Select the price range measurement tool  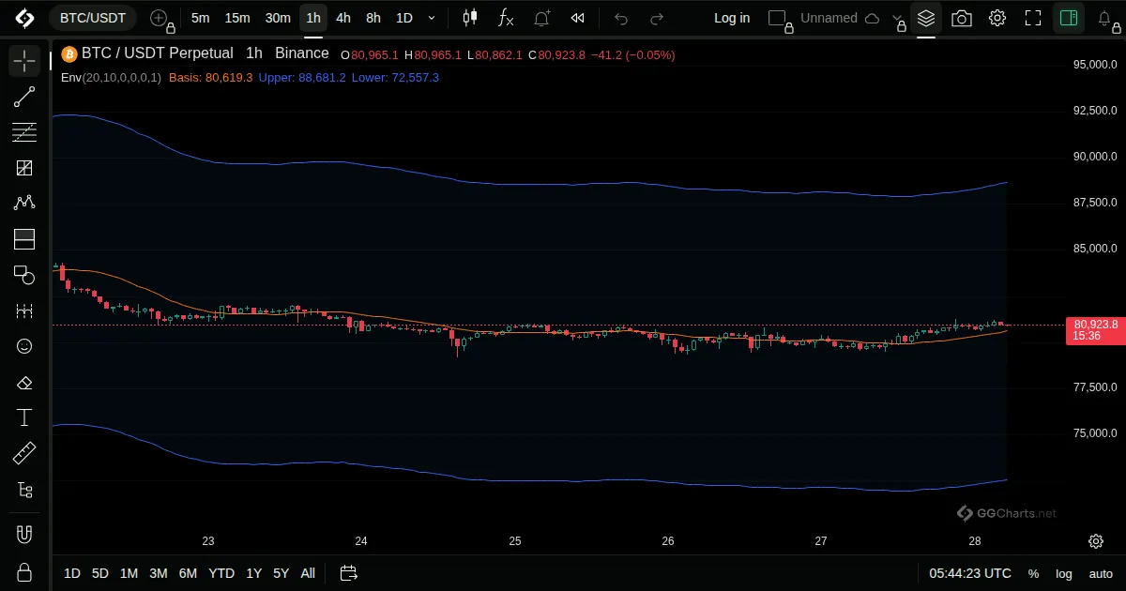tap(24, 311)
